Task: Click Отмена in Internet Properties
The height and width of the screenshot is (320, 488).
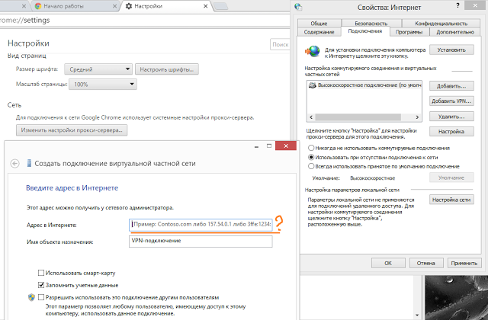Action: (x=426, y=263)
